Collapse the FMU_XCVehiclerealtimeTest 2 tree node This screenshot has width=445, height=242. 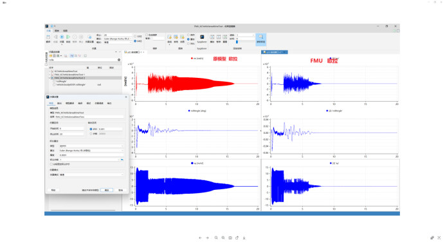pos(50,78)
